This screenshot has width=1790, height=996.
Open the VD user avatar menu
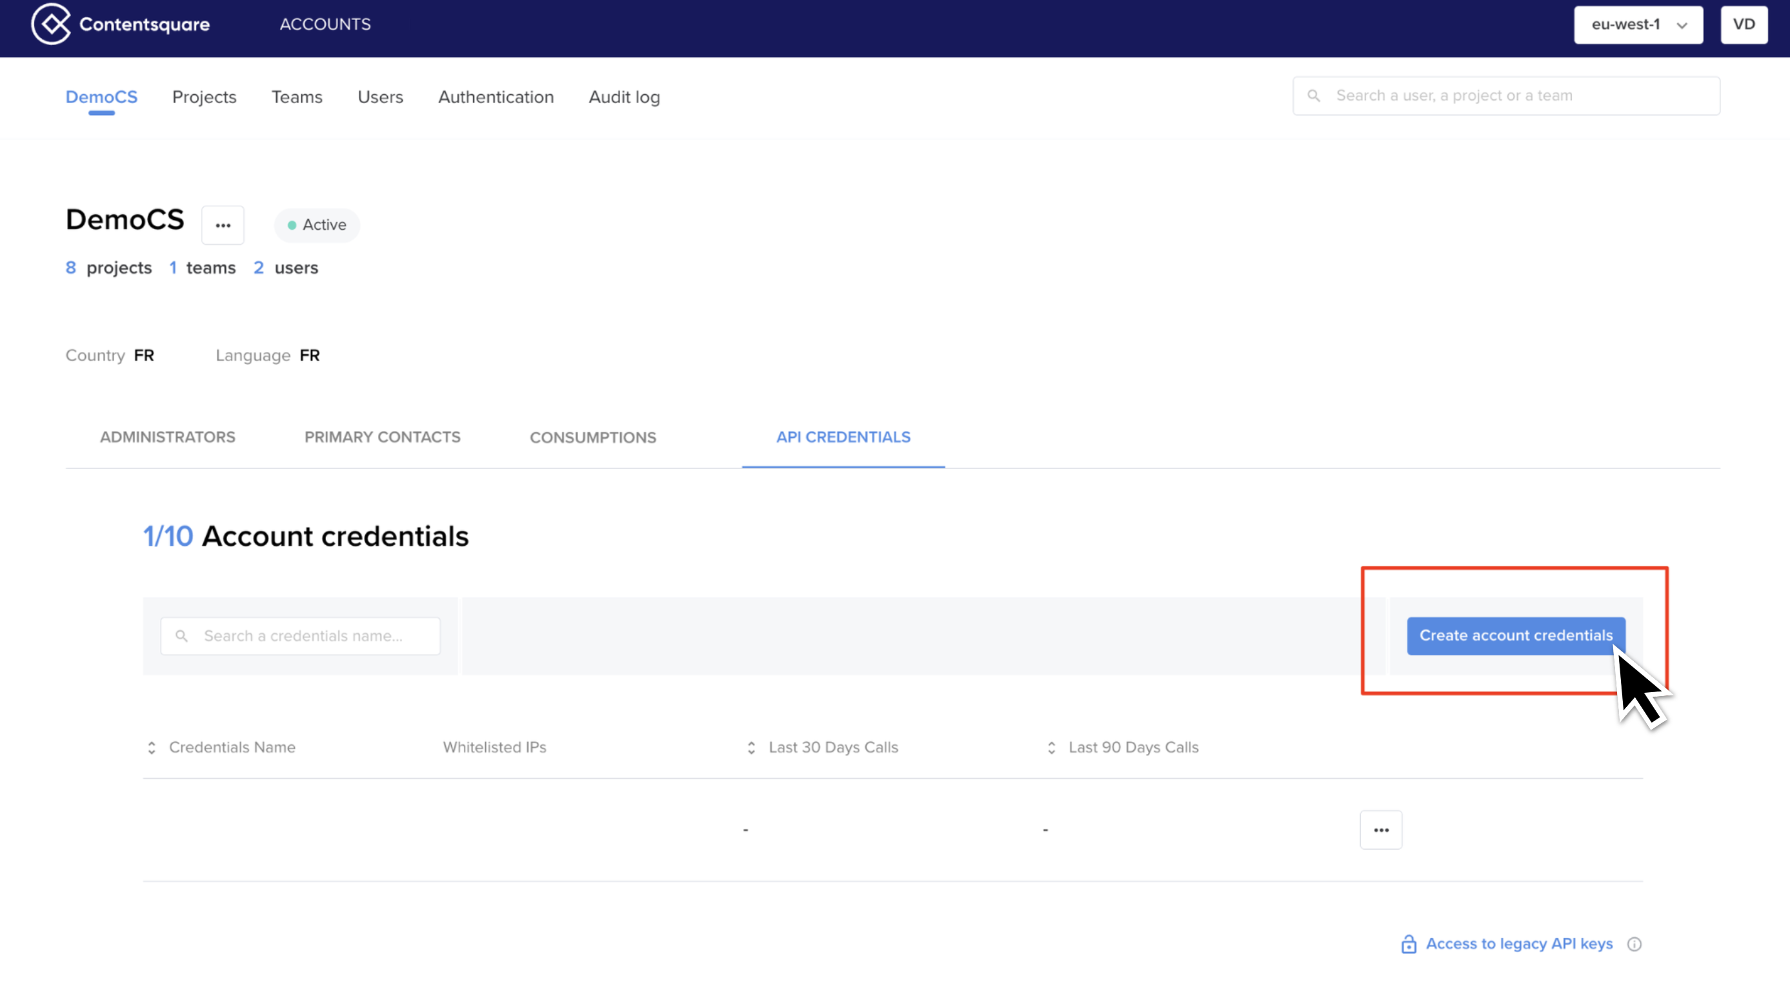(1744, 25)
